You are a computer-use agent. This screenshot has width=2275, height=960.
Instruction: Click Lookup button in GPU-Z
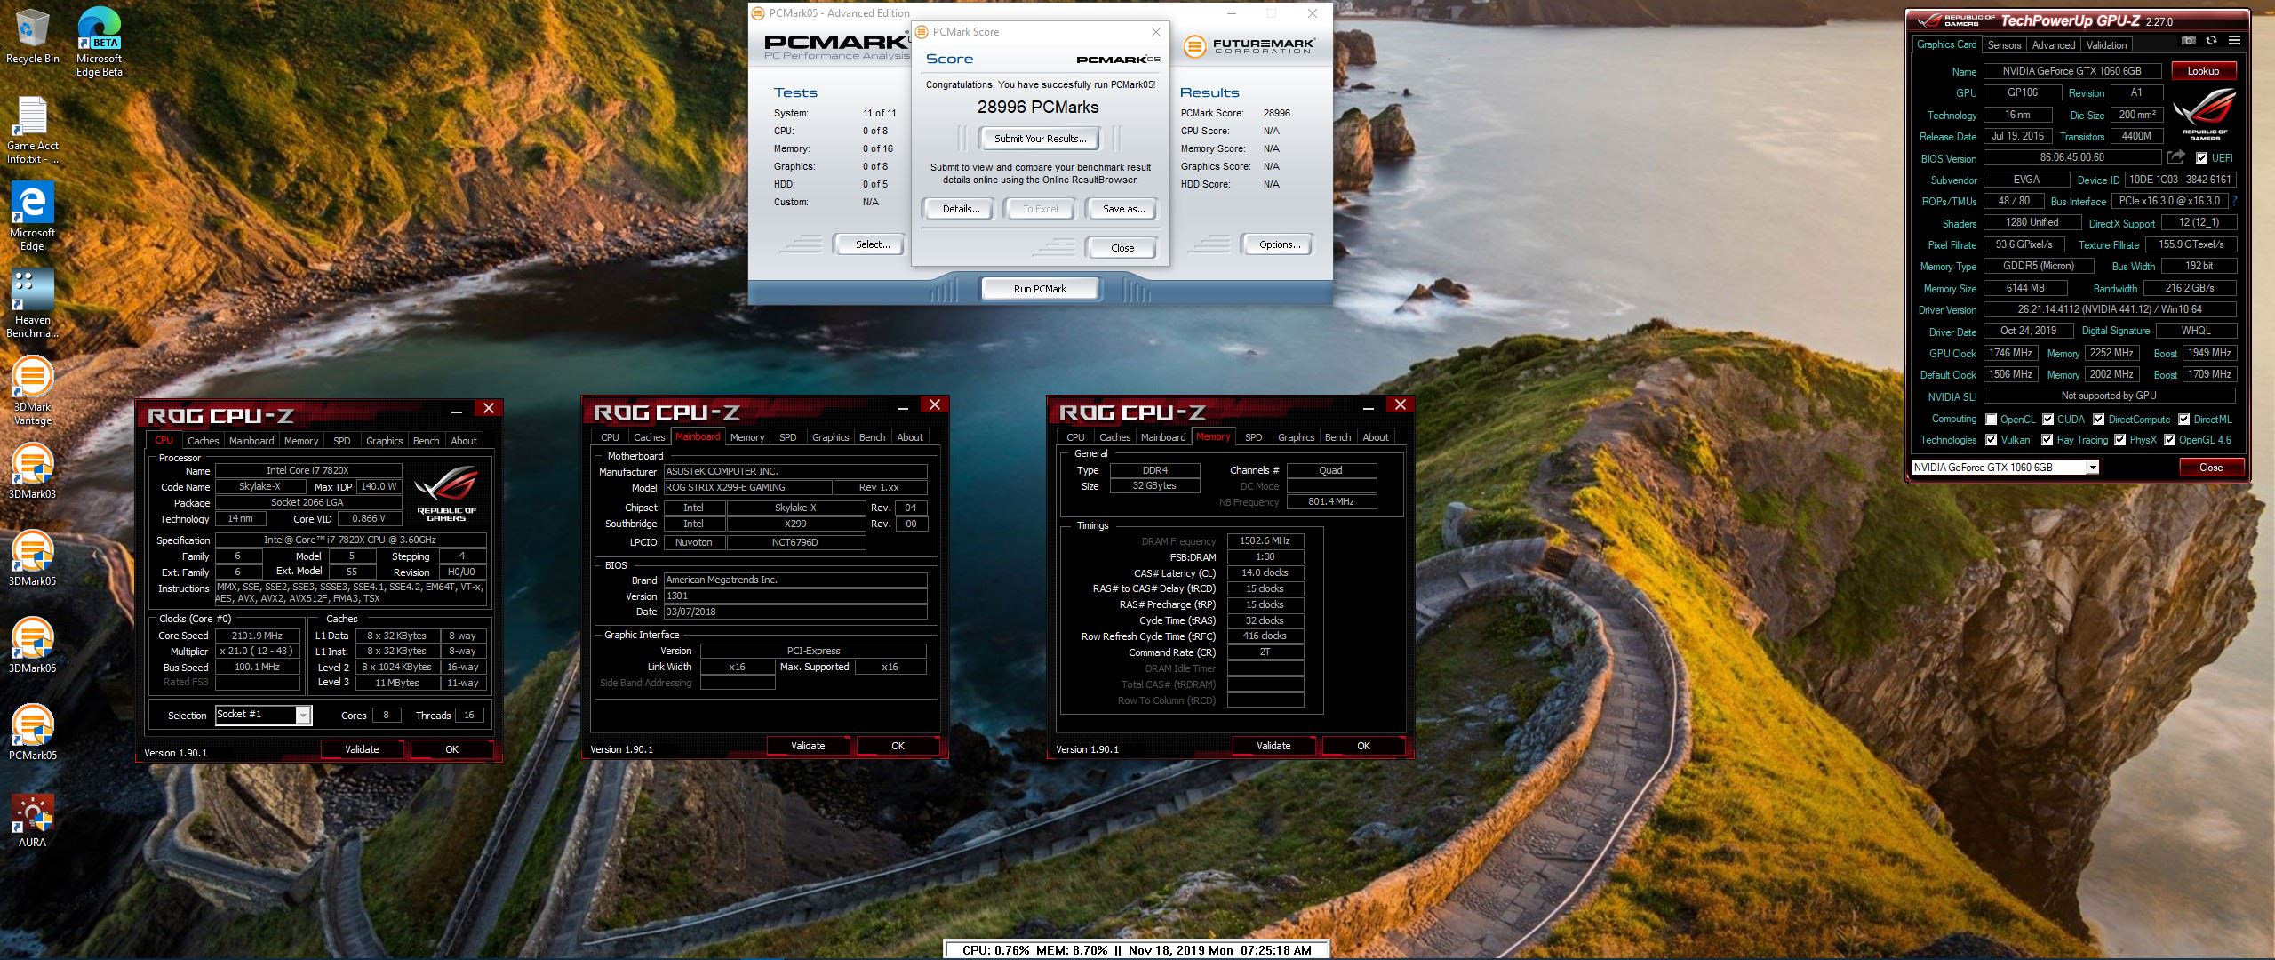tap(2203, 71)
